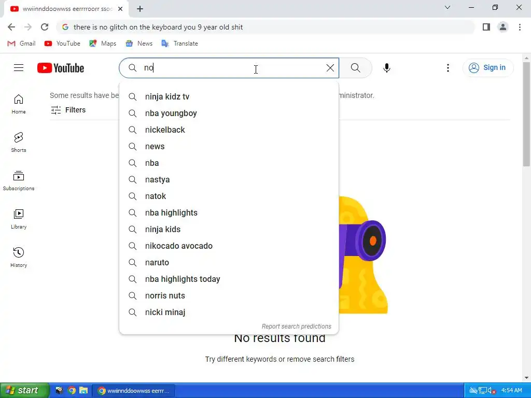Select suggestion 'norris nuts'

coord(229,296)
